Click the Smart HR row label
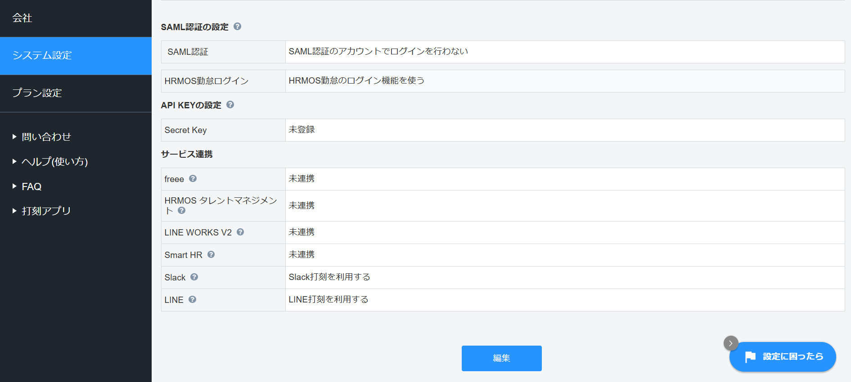 pos(183,255)
